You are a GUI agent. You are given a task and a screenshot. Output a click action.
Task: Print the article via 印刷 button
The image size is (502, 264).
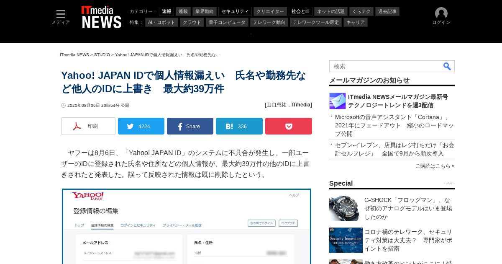pos(88,126)
